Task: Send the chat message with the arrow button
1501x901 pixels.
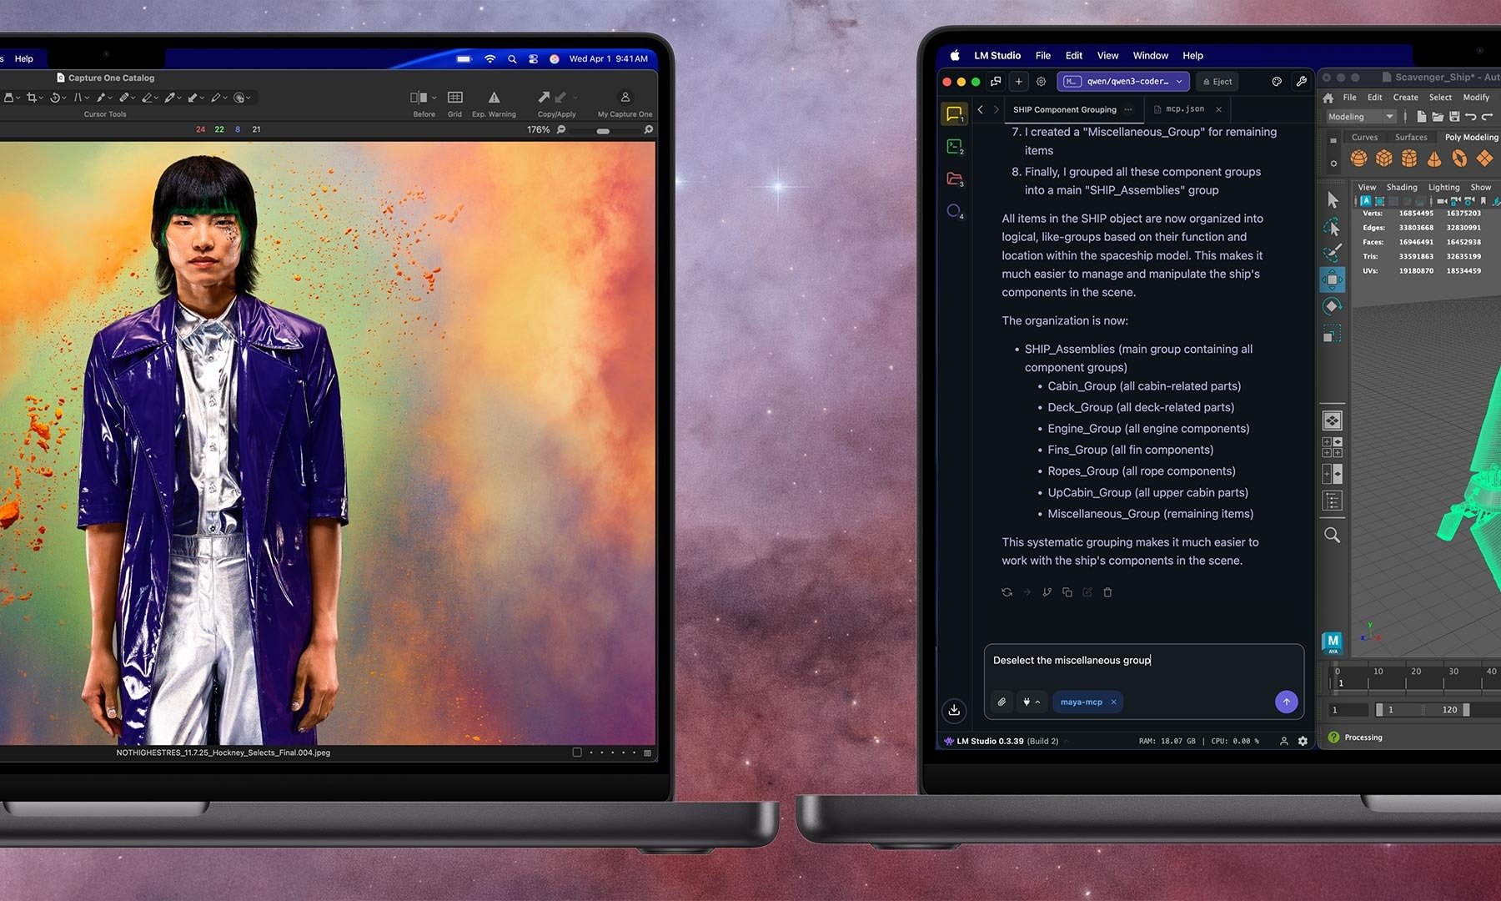Action: tap(1286, 702)
